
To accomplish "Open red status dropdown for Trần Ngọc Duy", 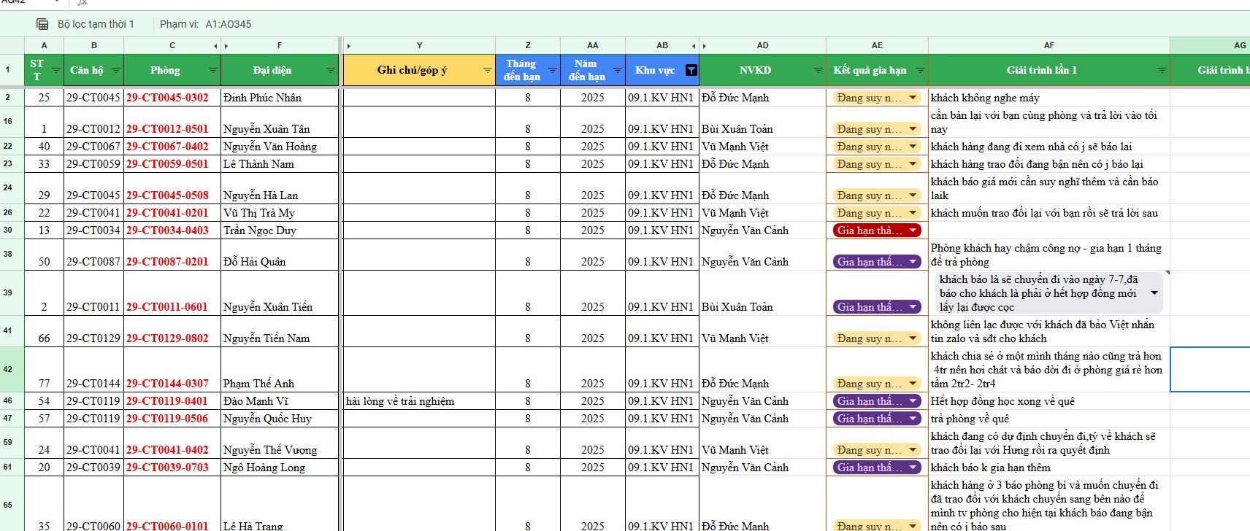I will tap(913, 230).
